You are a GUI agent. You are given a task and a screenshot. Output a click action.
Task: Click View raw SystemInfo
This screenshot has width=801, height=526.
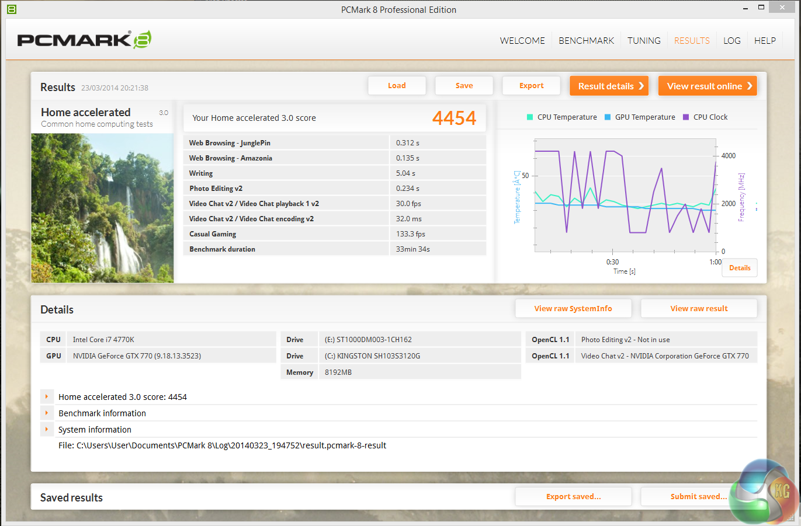tap(573, 309)
